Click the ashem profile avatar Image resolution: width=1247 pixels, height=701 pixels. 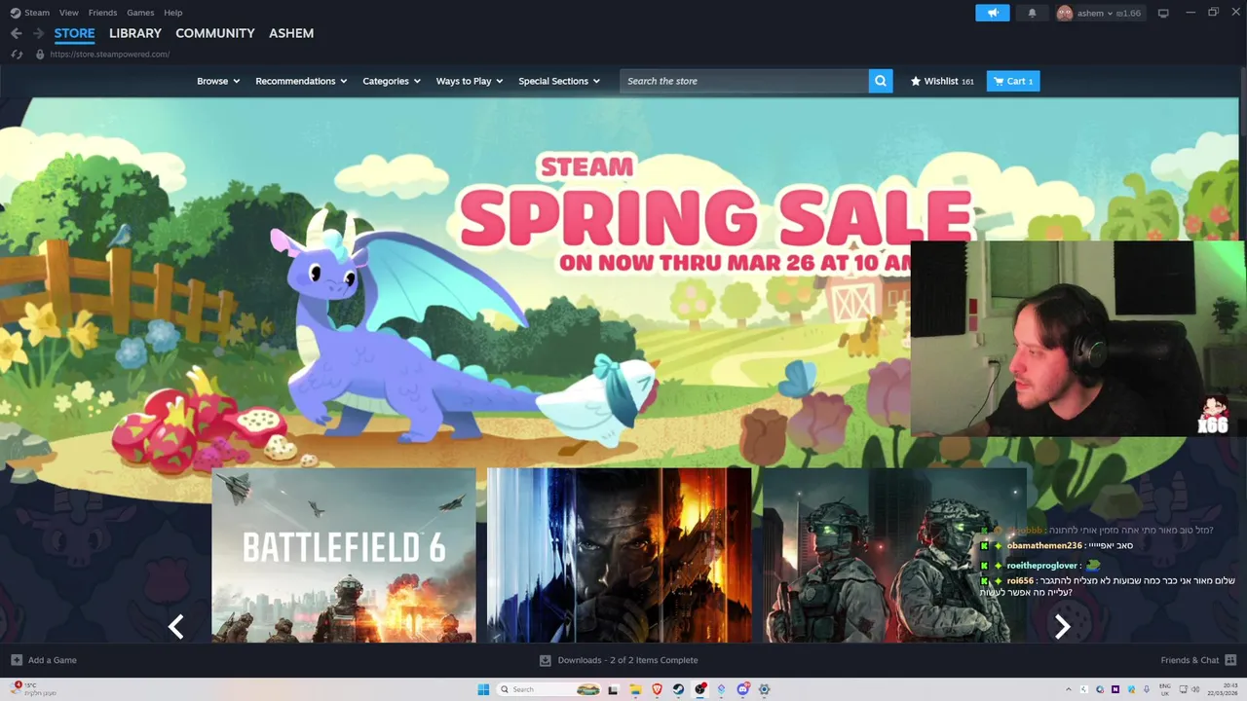click(x=1065, y=13)
